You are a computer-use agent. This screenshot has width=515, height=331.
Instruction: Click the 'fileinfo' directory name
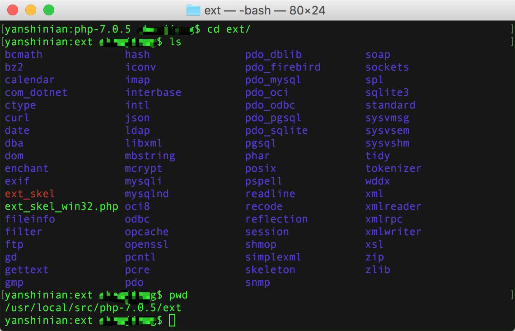(x=30, y=219)
